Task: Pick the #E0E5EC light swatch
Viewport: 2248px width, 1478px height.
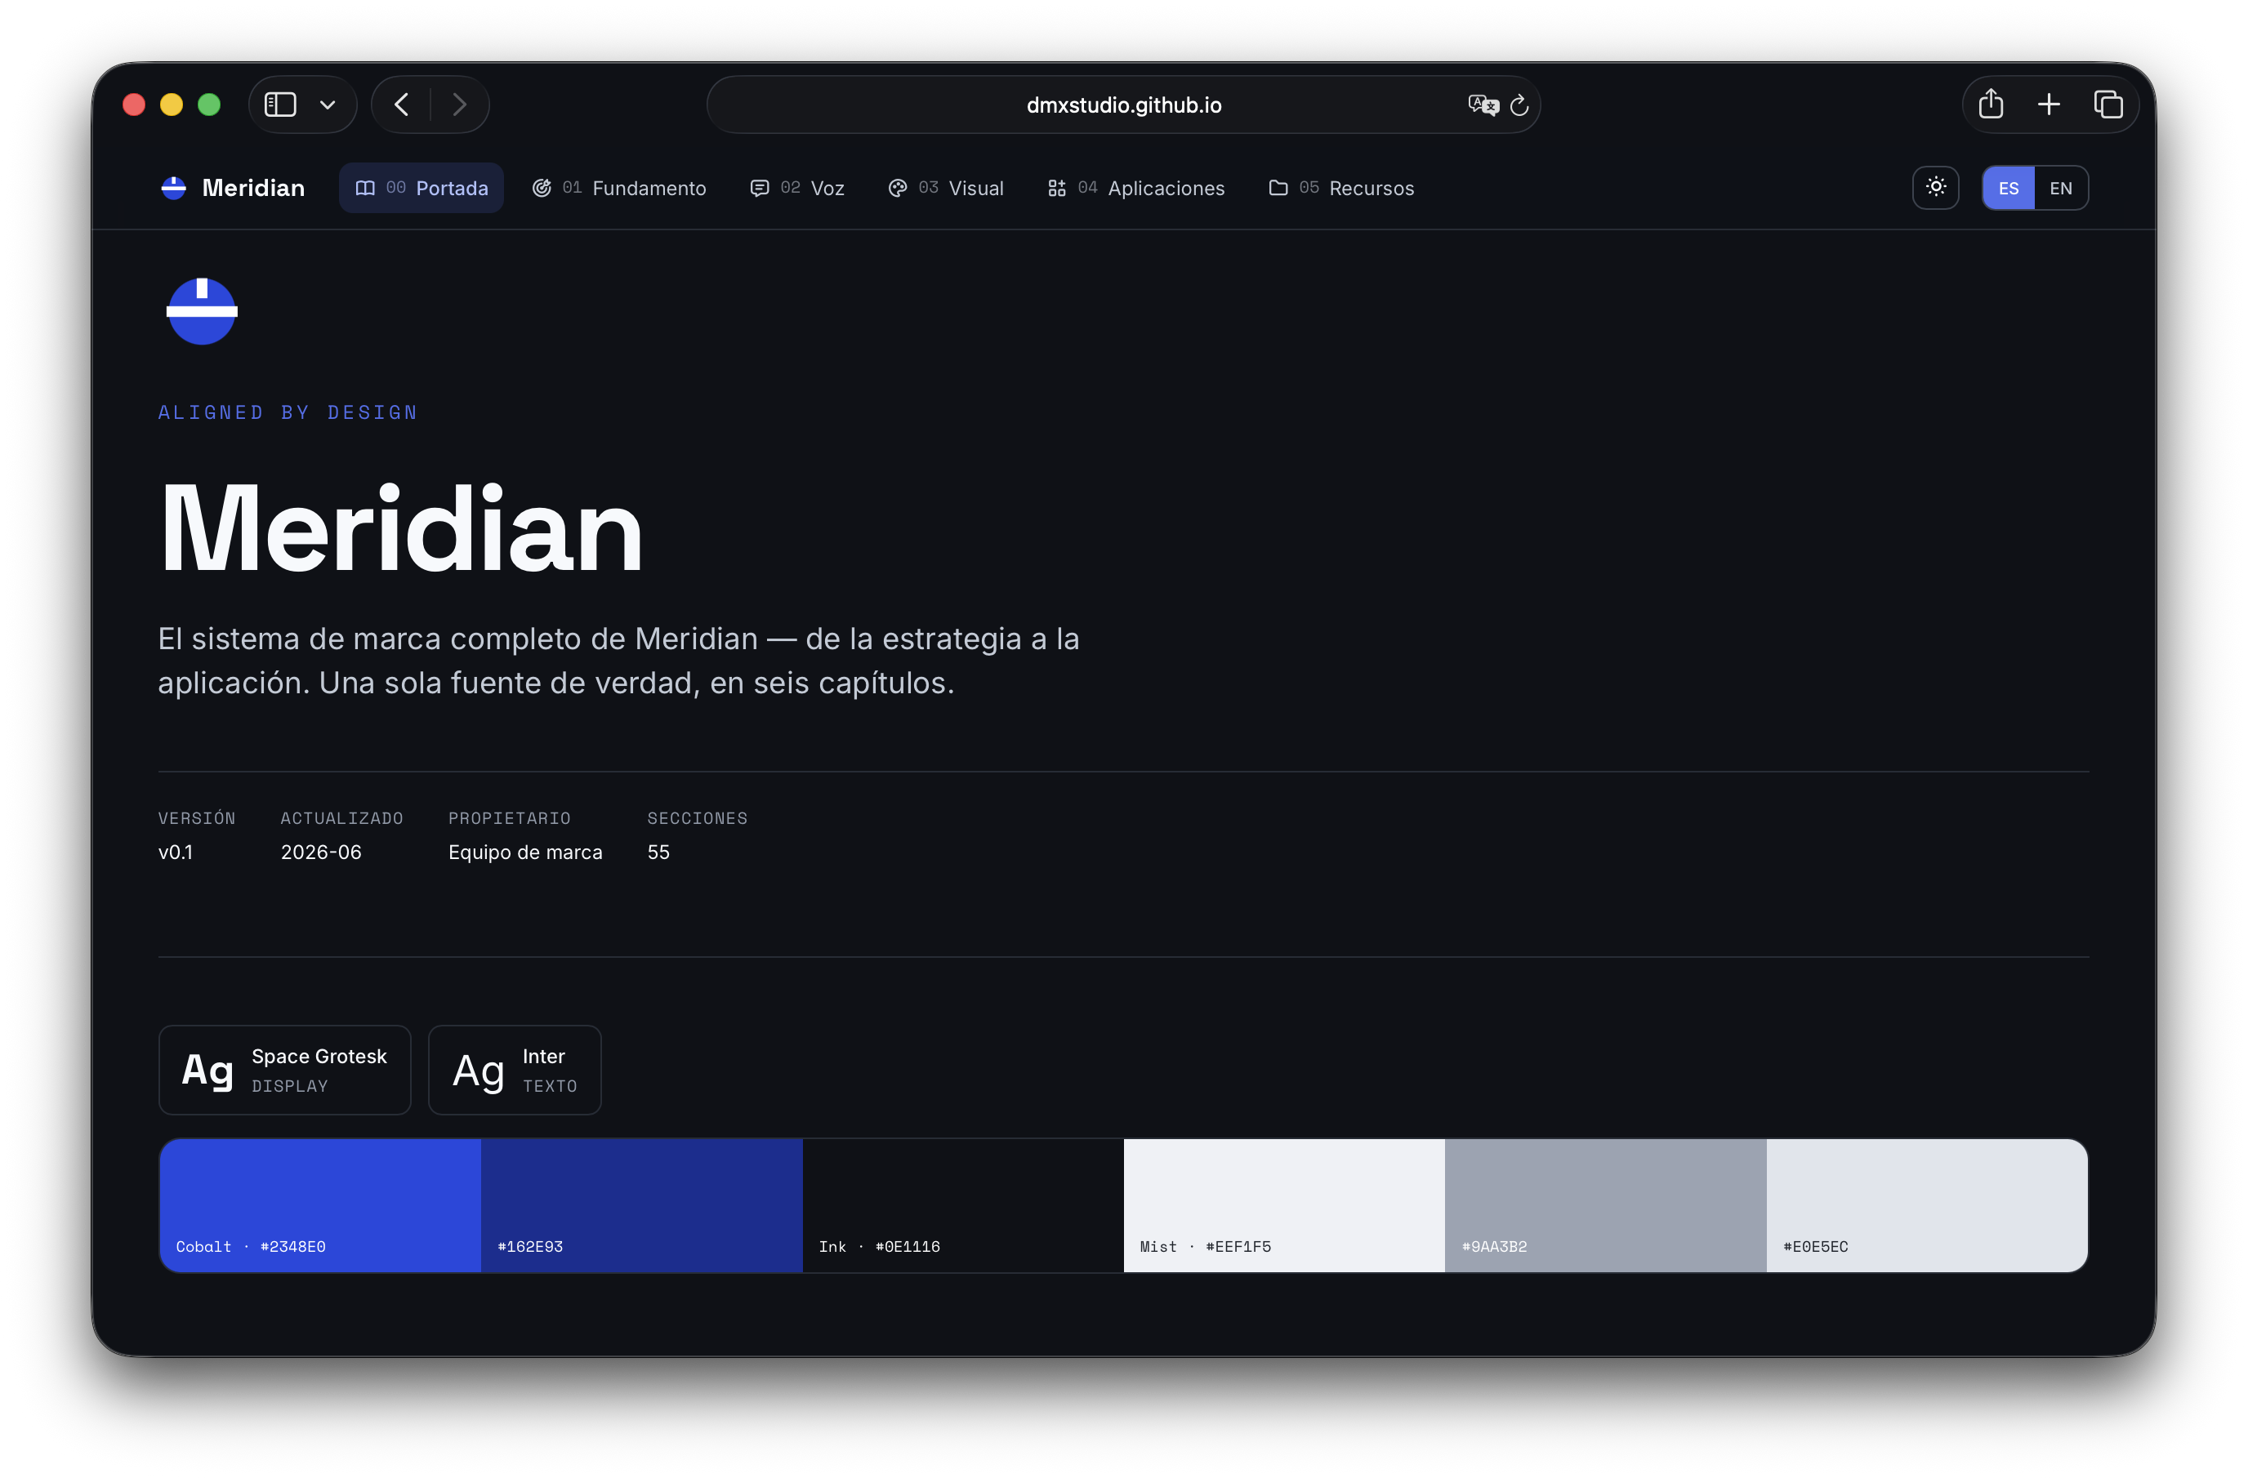Action: click(x=1927, y=1206)
